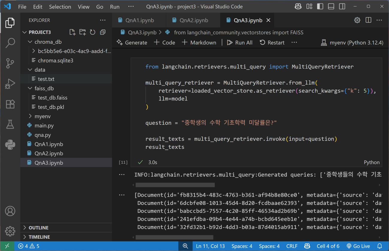Open the Explorer view in activity bar

(x=10, y=23)
